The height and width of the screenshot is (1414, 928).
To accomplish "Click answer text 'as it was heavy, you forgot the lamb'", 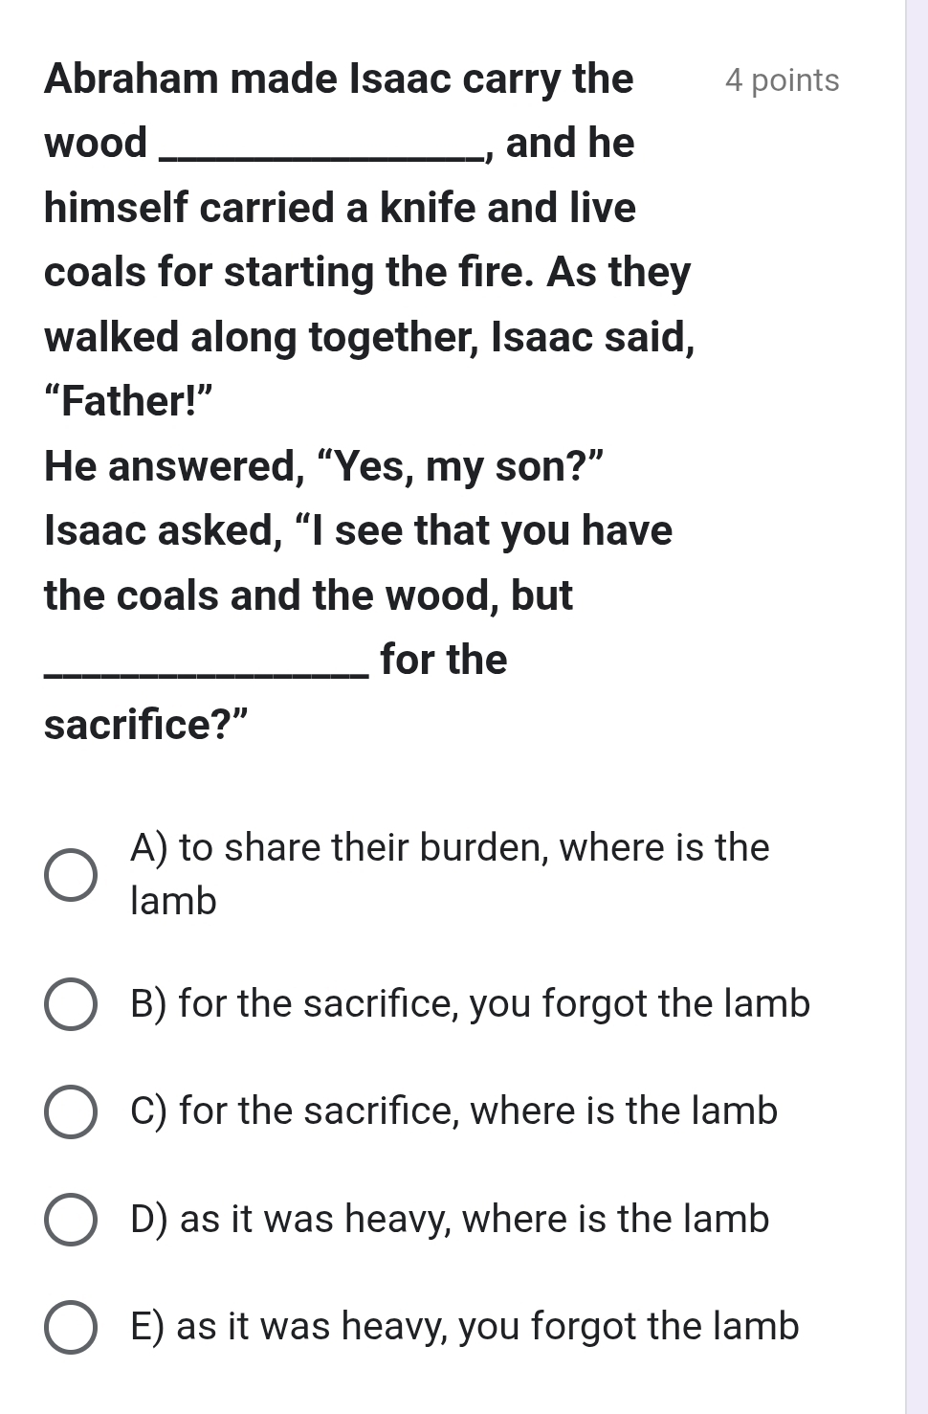I will pos(464,1326).
